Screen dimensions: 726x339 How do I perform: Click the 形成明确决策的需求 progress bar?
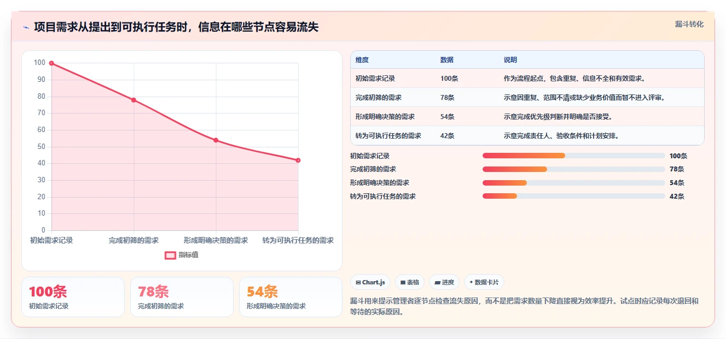(x=573, y=182)
